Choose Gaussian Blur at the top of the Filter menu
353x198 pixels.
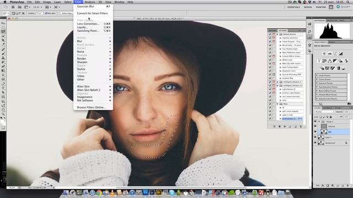pyautogui.click(x=93, y=7)
